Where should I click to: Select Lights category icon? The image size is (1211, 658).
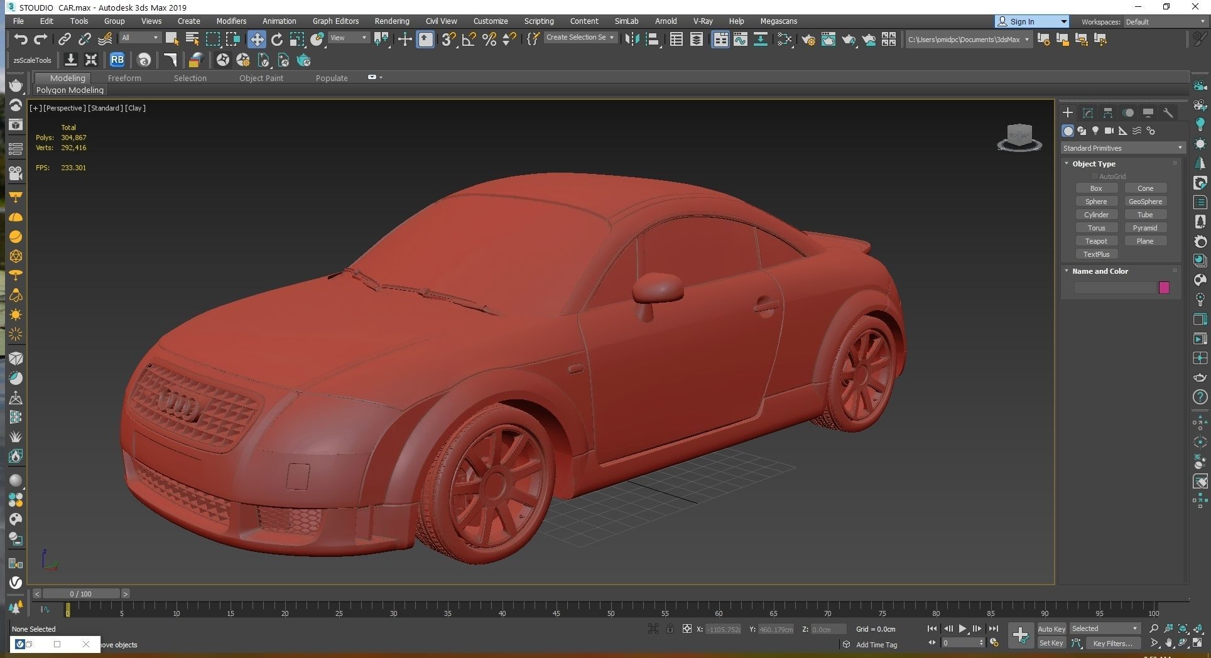click(x=1095, y=131)
